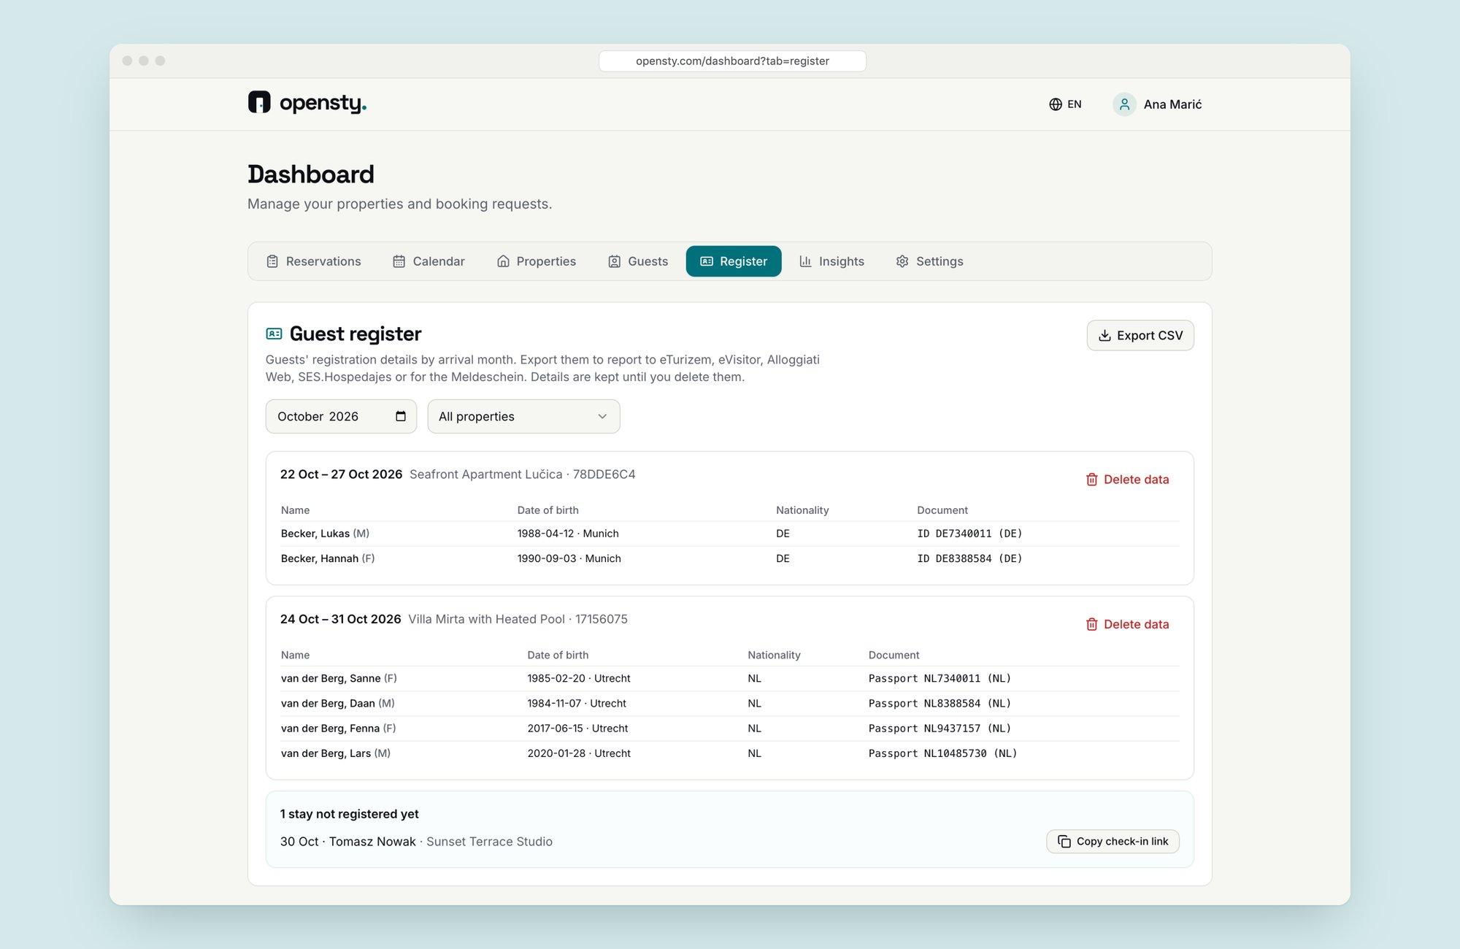Click the browser address bar URL
The image size is (1460, 949).
pyautogui.click(x=732, y=61)
